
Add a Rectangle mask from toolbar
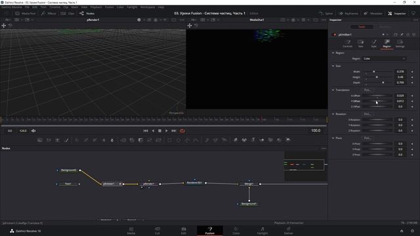point(169,140)
